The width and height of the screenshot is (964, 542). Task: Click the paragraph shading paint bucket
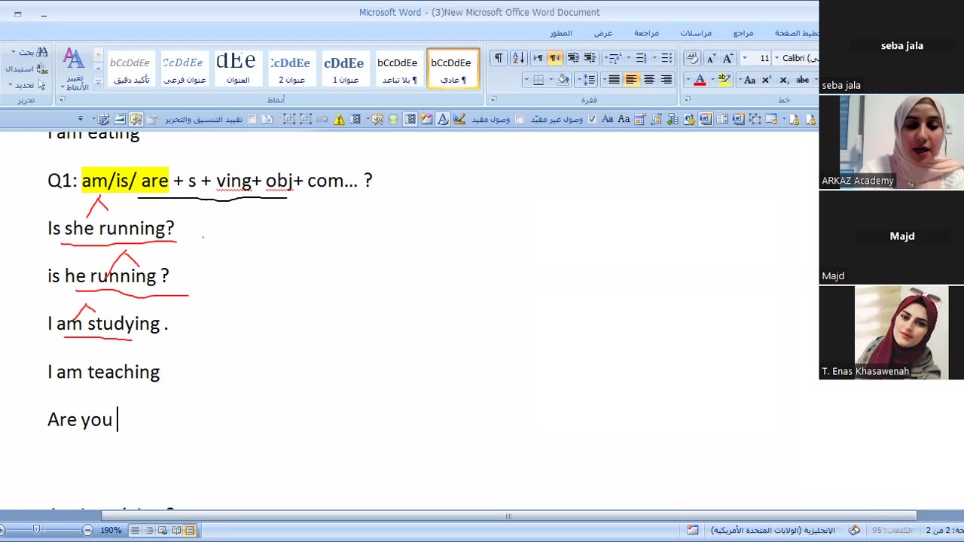[563, 80]
